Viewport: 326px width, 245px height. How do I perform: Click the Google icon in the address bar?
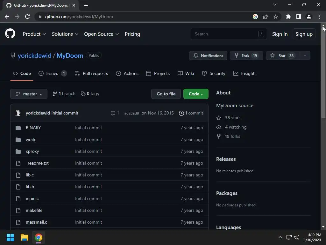[x=255, y=17]
